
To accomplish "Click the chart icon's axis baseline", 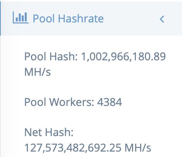I will point(21,23).
